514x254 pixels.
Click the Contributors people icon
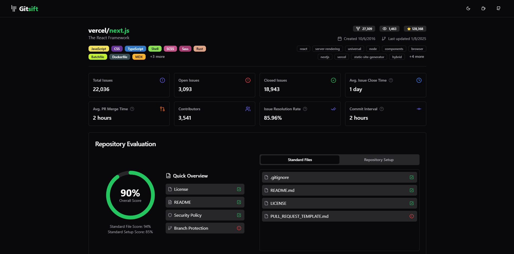point(248,109)
